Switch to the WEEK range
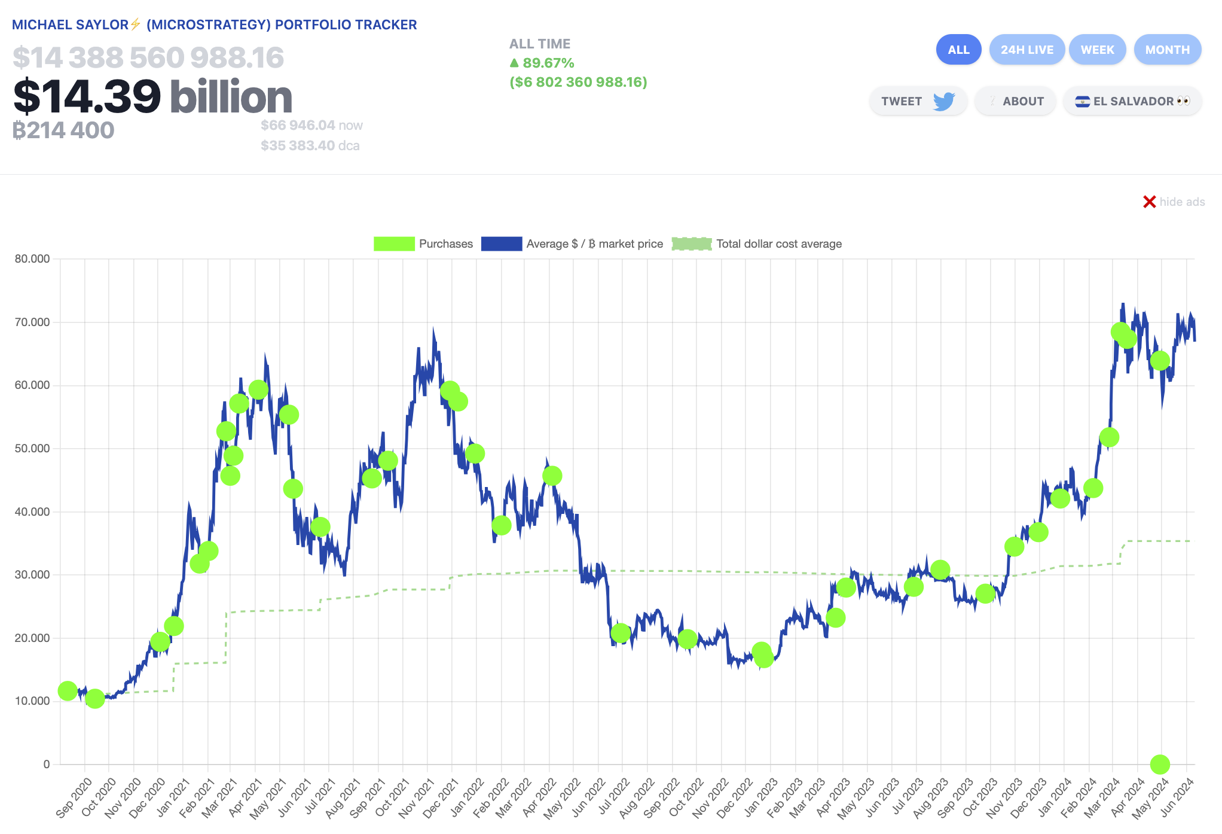The width and height of the screenshot is (1222, 834). 1097,50
